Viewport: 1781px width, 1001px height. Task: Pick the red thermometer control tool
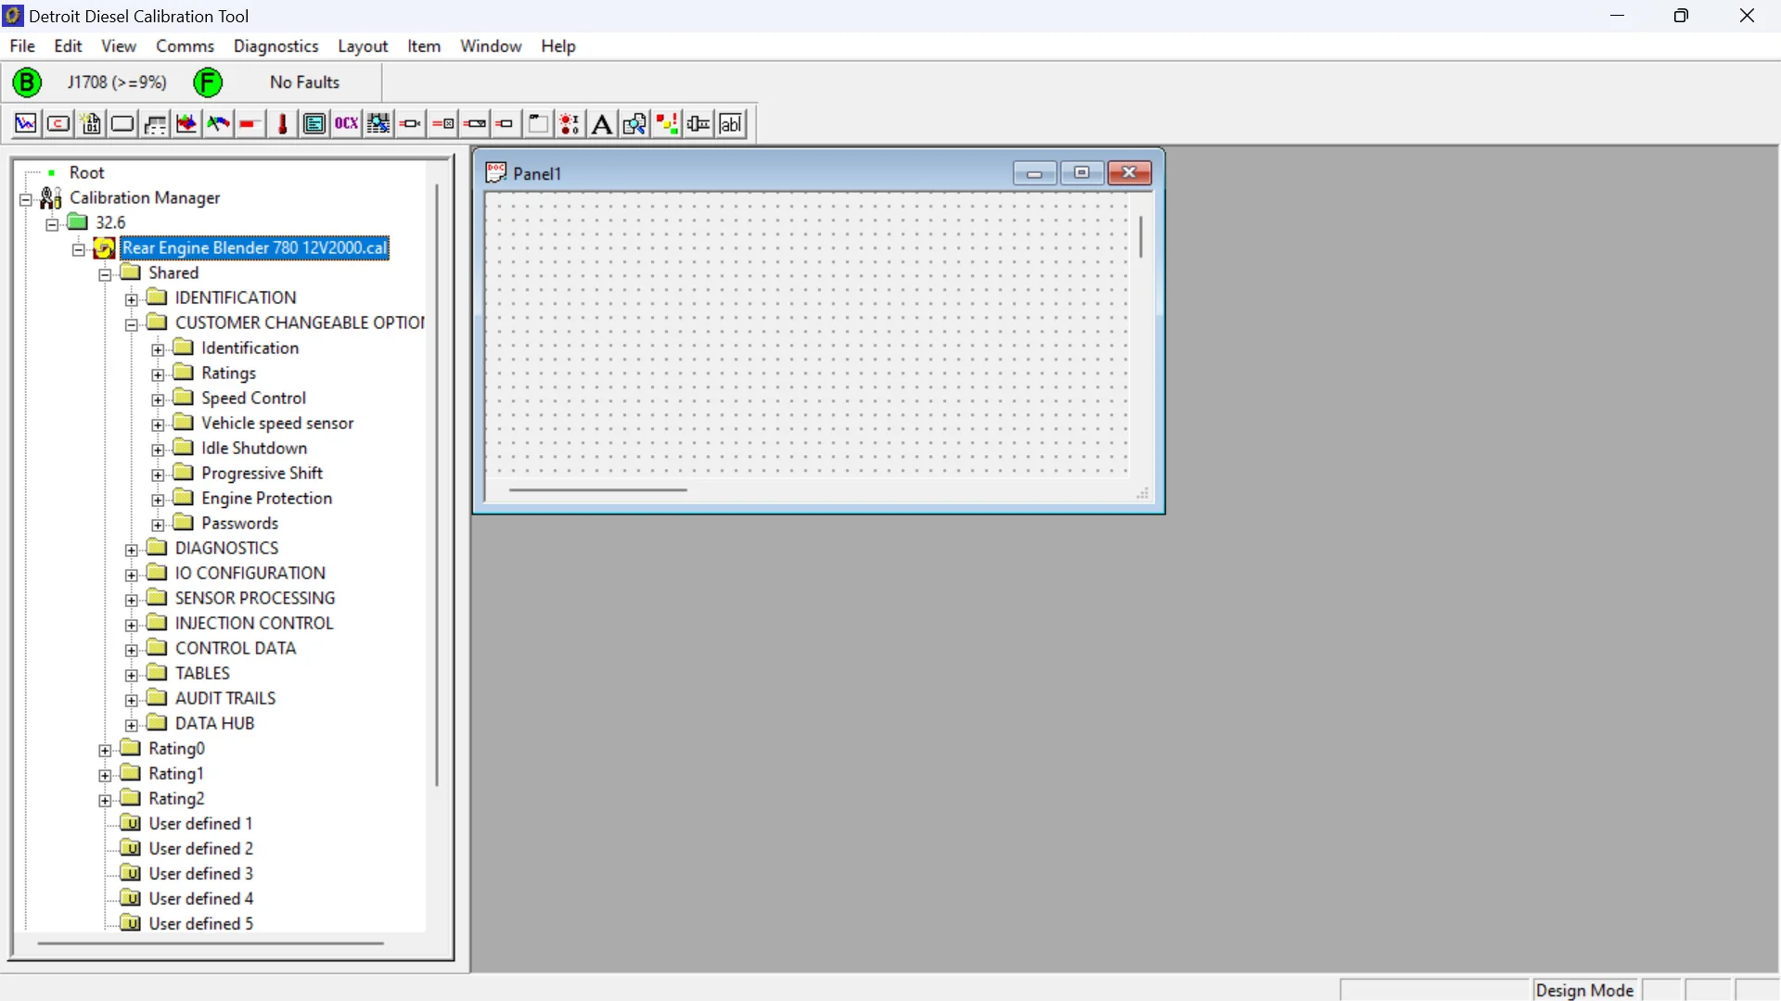[x=283, y=123]
